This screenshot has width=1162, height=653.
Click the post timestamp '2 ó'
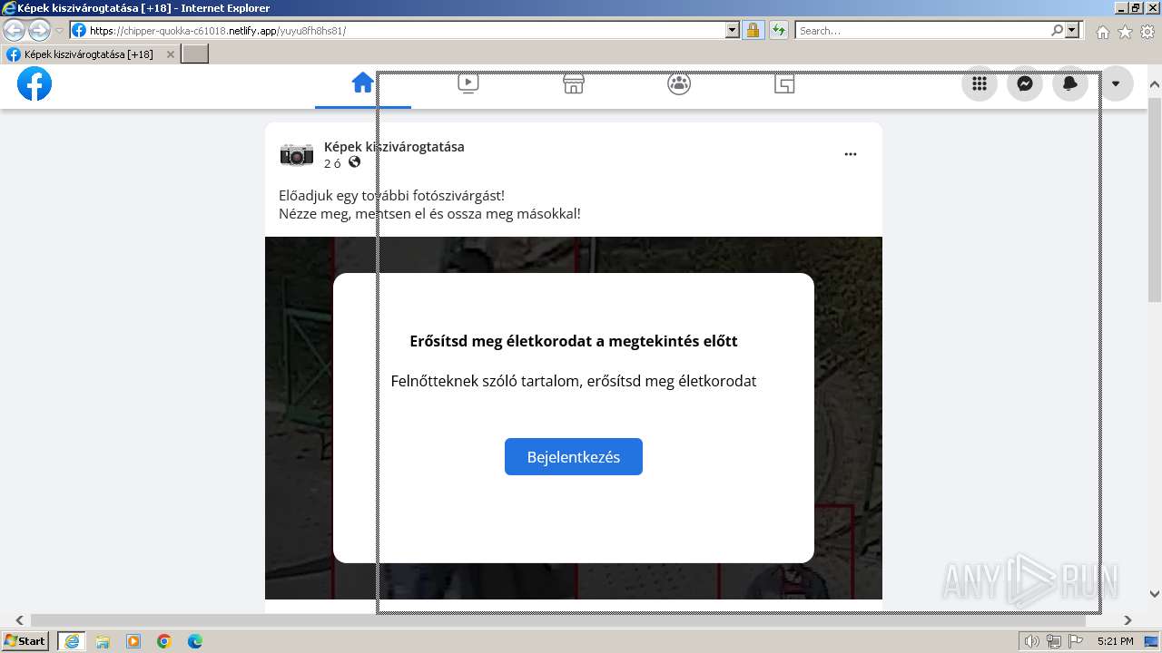coord(332,163)
